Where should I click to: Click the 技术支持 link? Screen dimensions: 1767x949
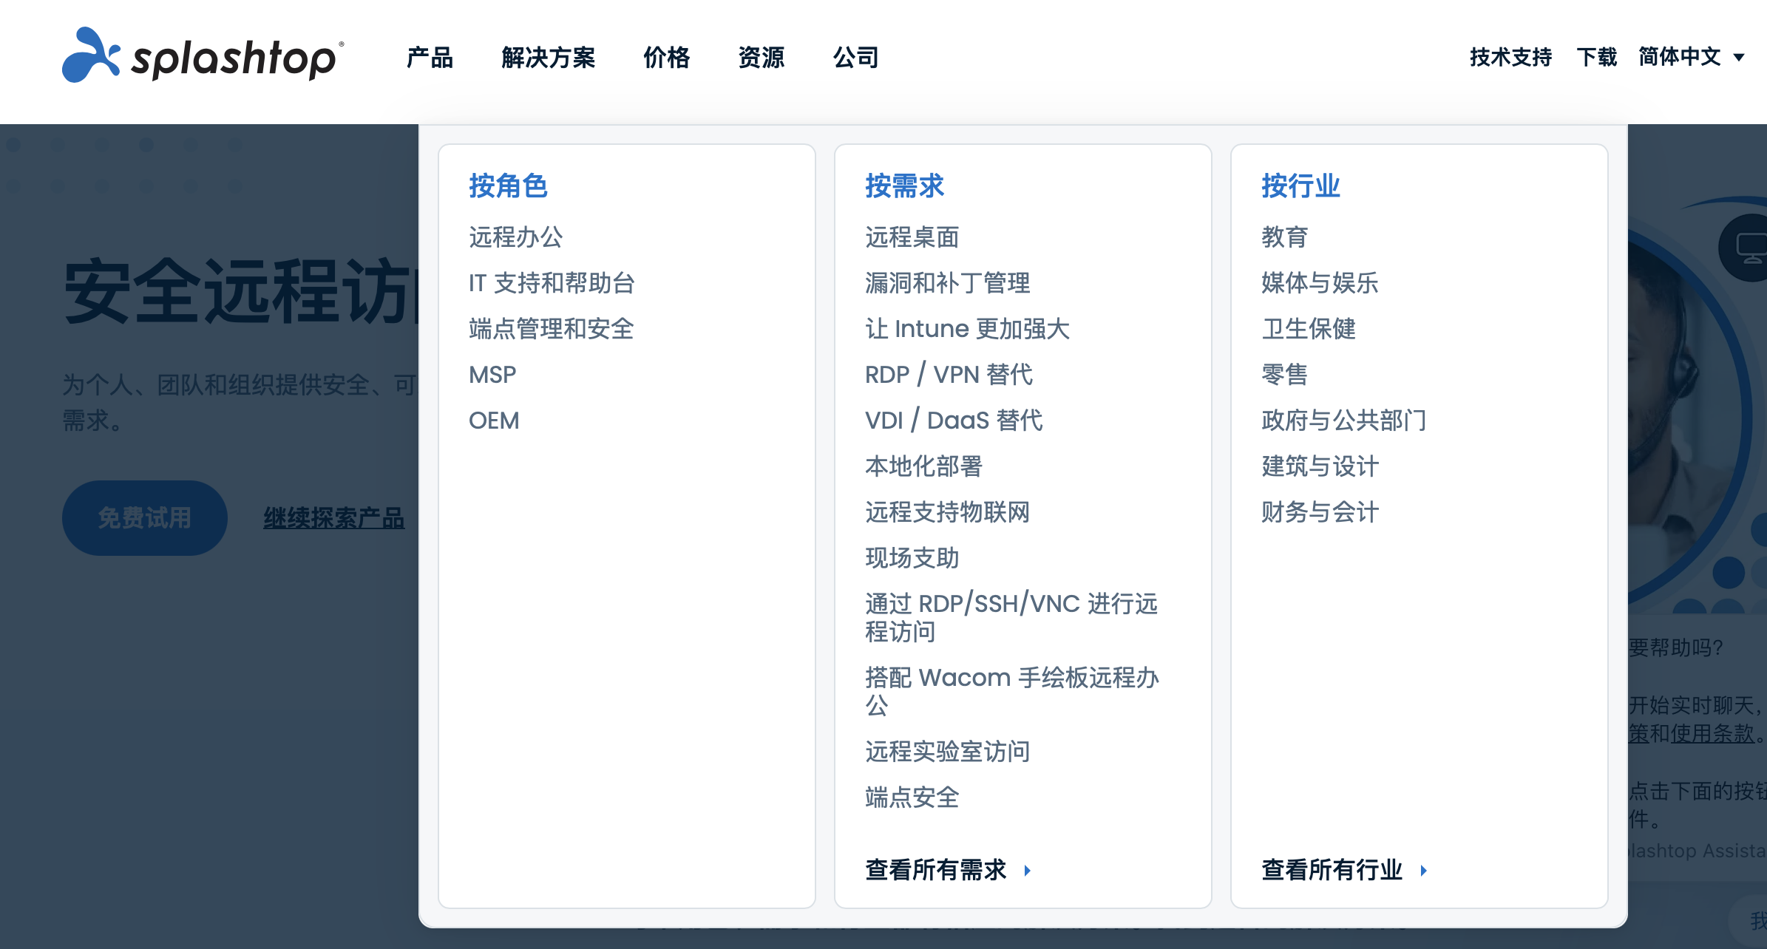(x=1510, y=57)
